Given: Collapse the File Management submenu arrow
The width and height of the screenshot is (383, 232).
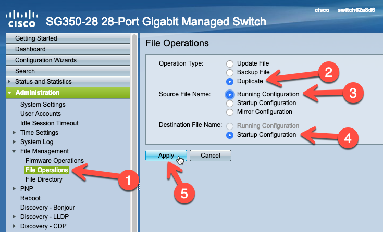Looking at the screenshot, I should coord(14,151).
